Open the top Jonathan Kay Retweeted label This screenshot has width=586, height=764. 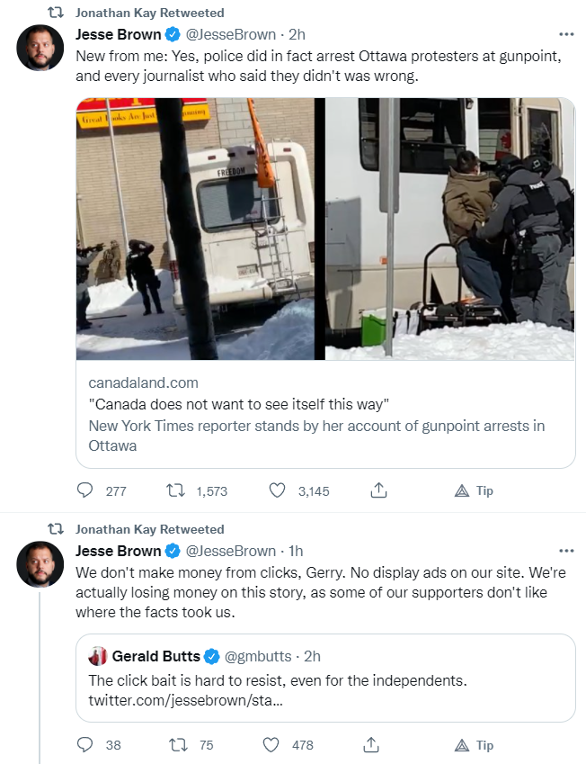[149, 13]
